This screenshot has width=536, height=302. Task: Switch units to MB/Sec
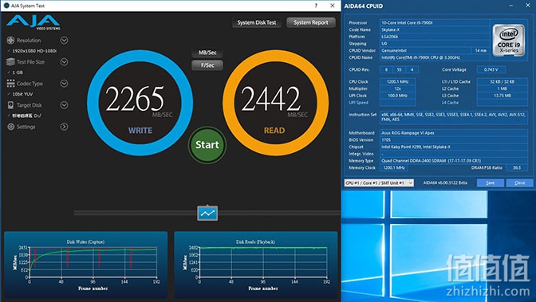tap(207, 53)
